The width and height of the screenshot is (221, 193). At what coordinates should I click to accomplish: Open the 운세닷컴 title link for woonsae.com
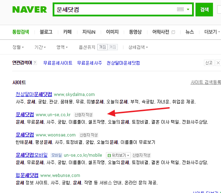pos(25,135)
